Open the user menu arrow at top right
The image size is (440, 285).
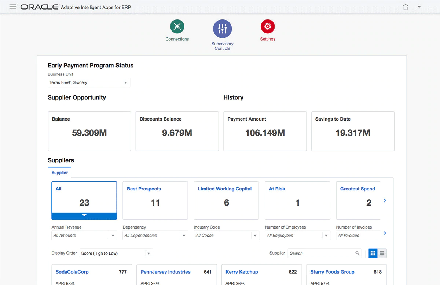click(x=419, y=7)
